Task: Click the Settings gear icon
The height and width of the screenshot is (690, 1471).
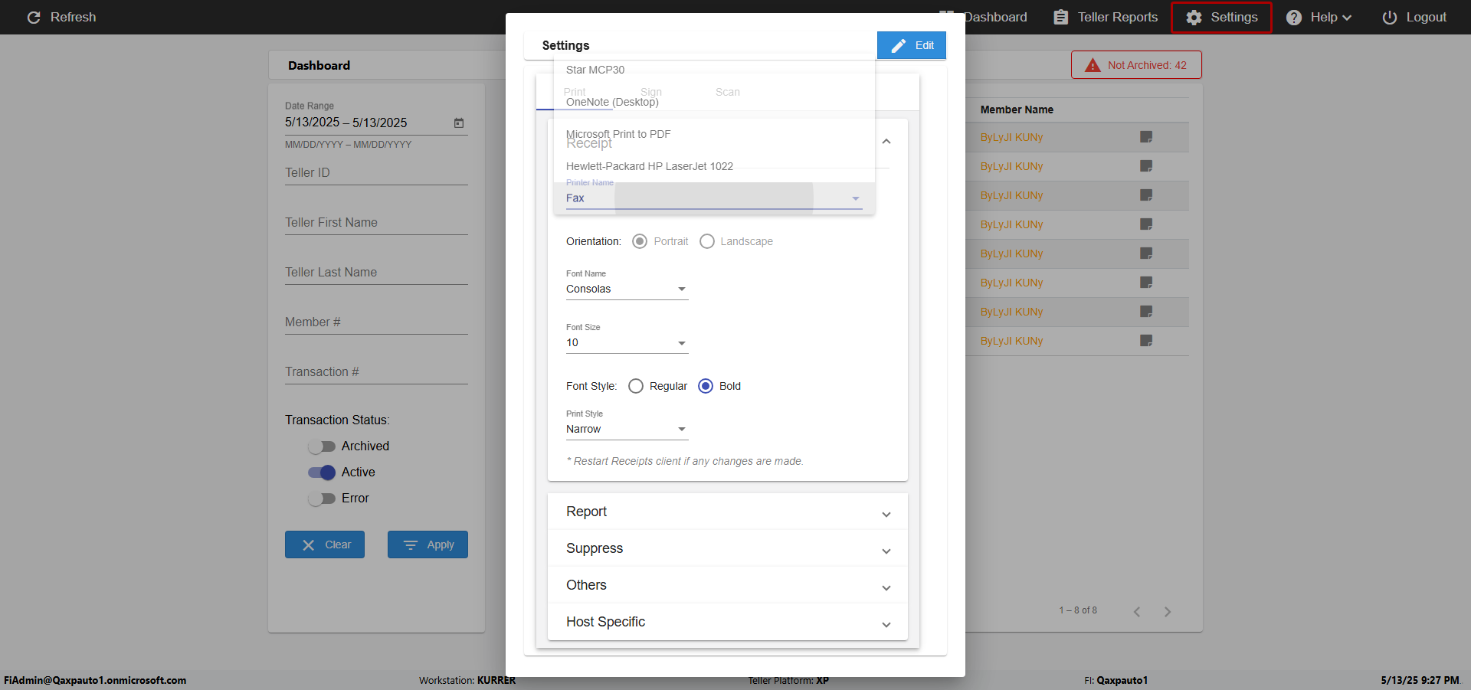Action: [x=1194, y=17]
